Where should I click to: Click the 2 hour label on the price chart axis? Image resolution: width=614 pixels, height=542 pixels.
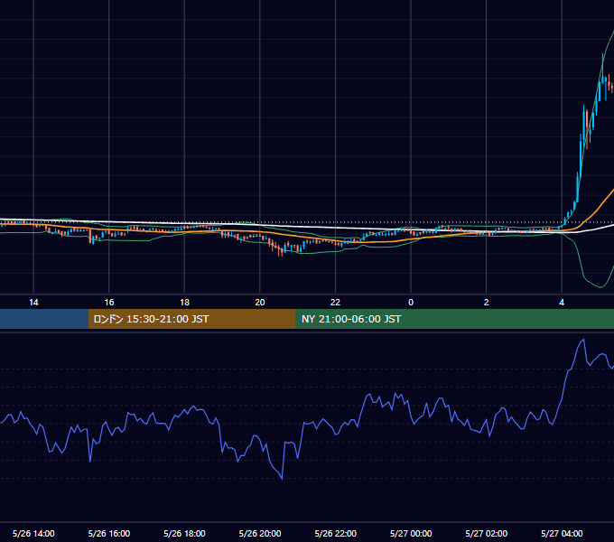[487, 303]
